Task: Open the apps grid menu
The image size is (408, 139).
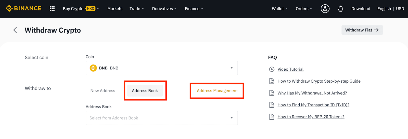Action: 52,9
